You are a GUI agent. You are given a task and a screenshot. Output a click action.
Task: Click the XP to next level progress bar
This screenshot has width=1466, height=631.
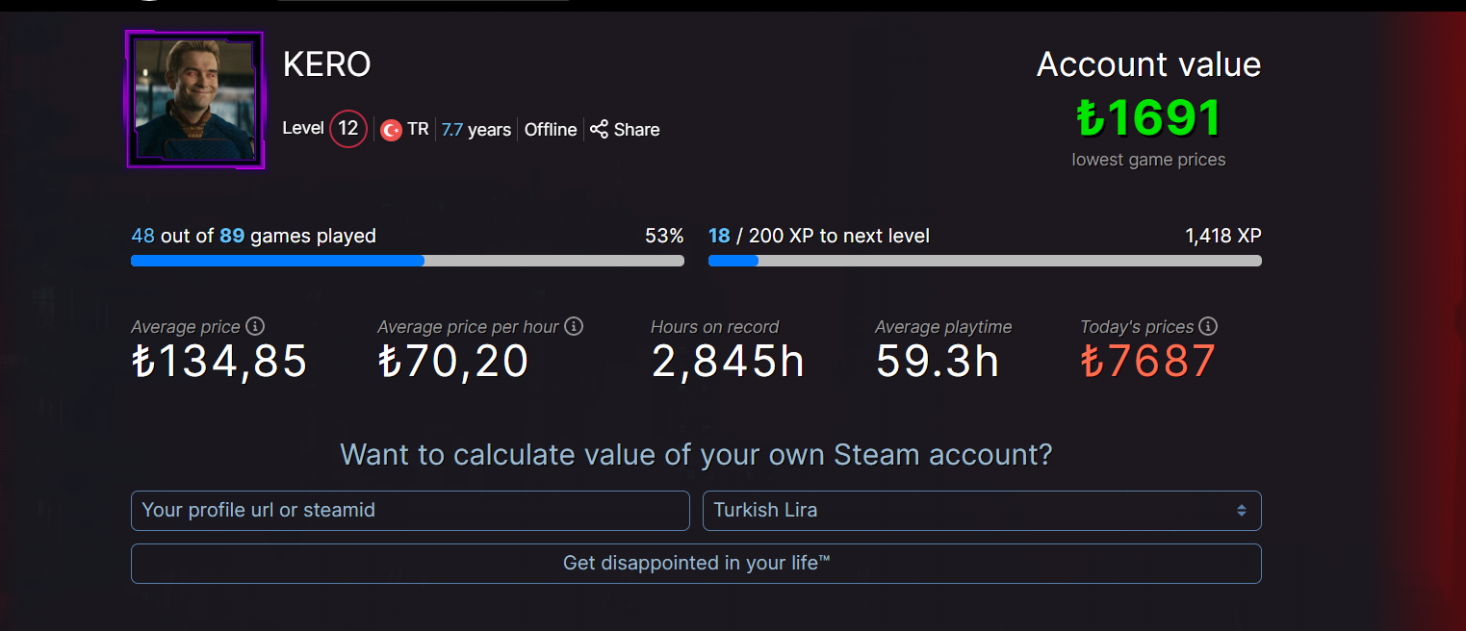click(x=984, y=261)
